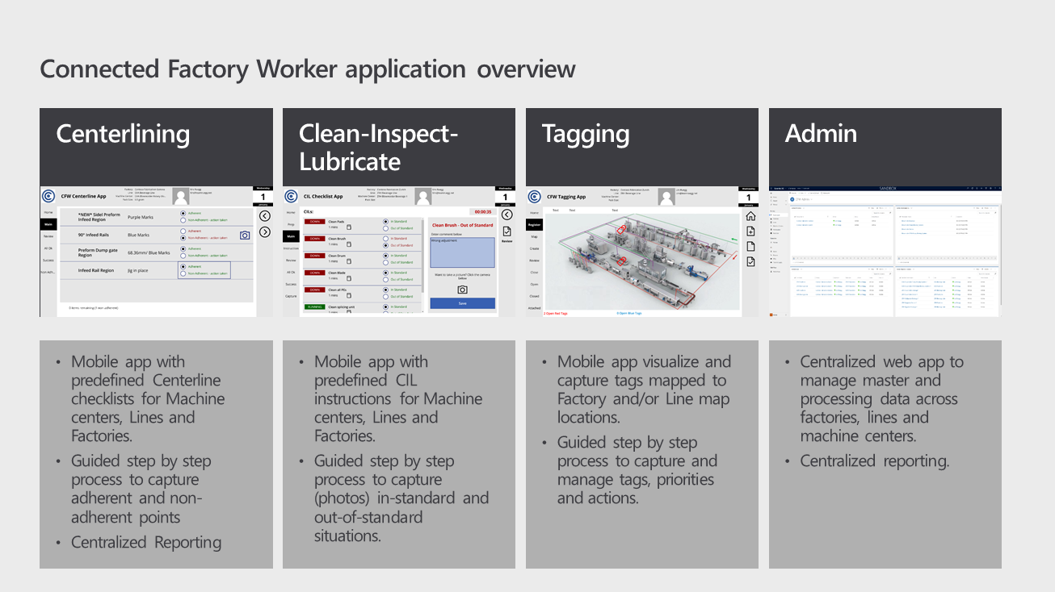The width and height of the screenshot is (1055, 592).
Task: Click the clipboard icon on the Clean Brush row
Action: (x=349, y=244)
